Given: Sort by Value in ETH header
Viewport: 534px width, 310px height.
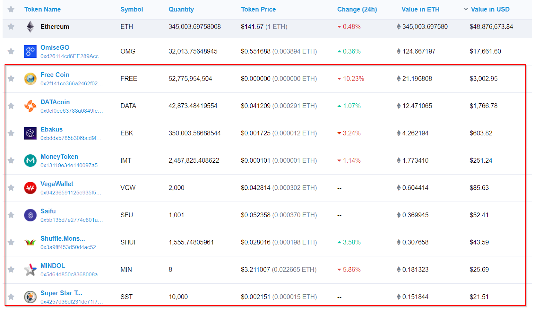Looking at the screenshot, I should (x=421, y=9).
